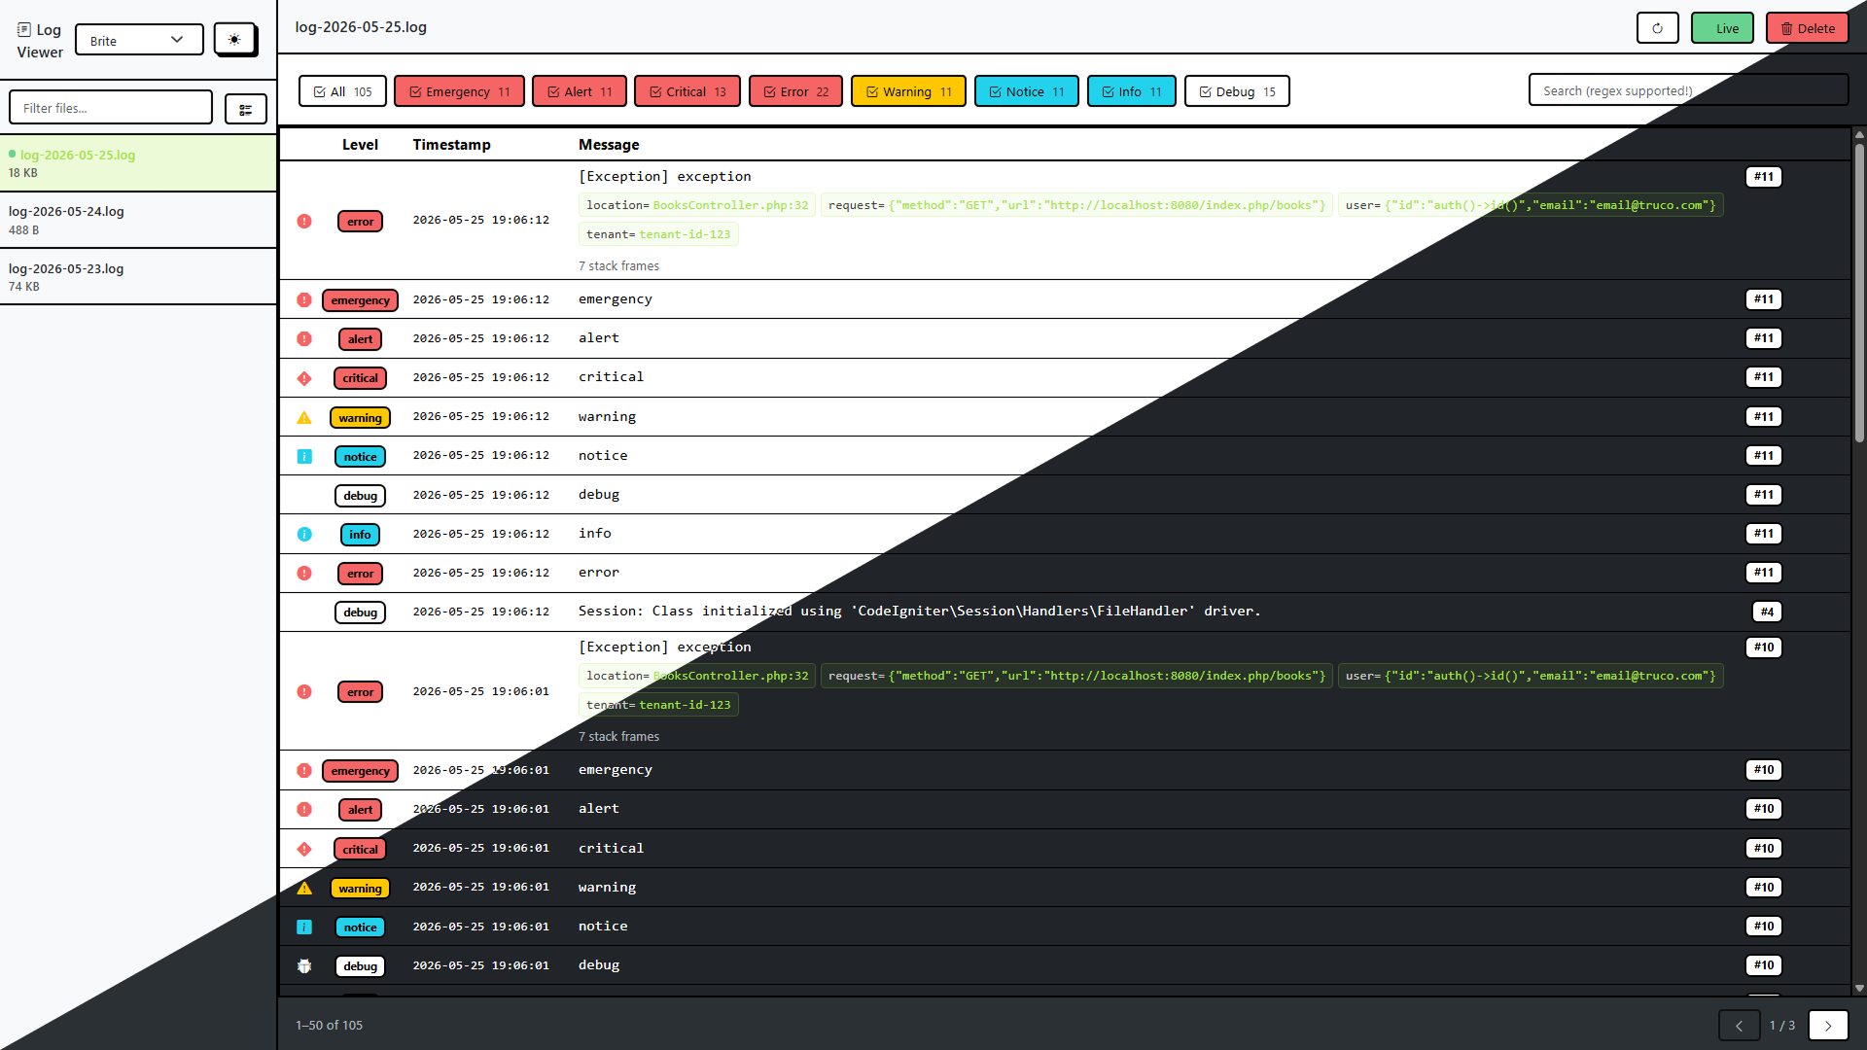Click the notice icon at 19:06:01

click(x=304, y=927)
